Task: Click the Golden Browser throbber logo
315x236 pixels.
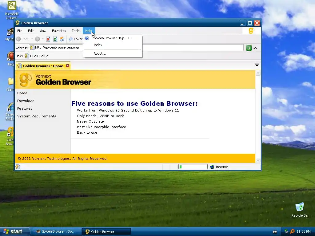Action: click(x=251, y=31)
